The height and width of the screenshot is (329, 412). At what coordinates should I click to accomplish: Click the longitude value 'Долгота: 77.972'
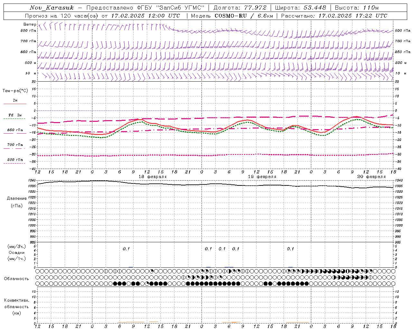(x=240, y=8)
